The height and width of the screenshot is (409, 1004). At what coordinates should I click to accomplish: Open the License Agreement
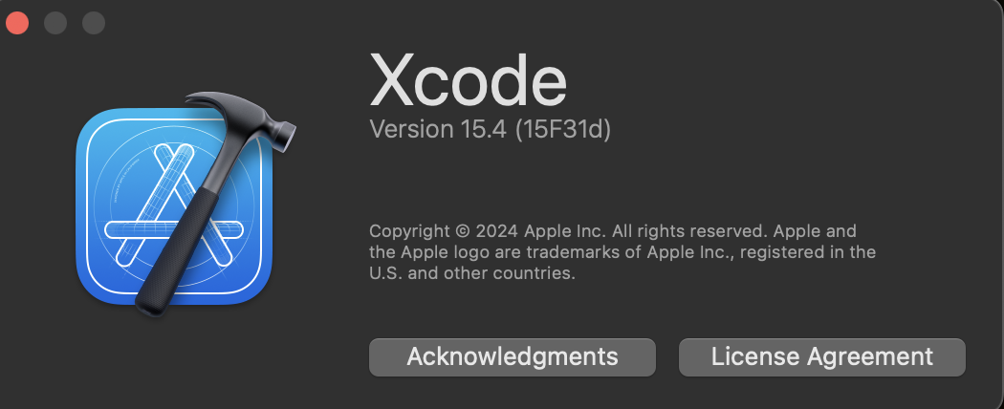coord(821,356)
